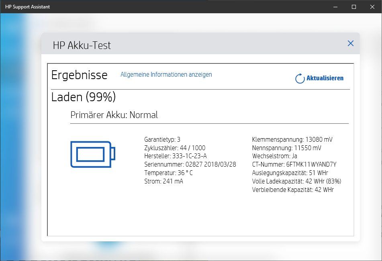The width and height of the screenshot is (382, 261).
Task: Select CT-Nummer: 6FTMK11WYAND7Y line
Action: point(294,164)
